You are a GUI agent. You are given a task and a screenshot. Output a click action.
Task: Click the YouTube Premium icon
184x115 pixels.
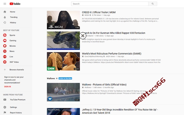point(5,100)
